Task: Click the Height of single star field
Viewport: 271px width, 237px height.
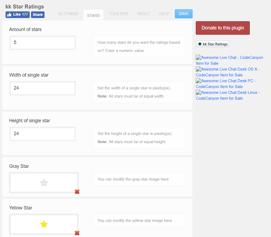Action: [x=43, y=134]
